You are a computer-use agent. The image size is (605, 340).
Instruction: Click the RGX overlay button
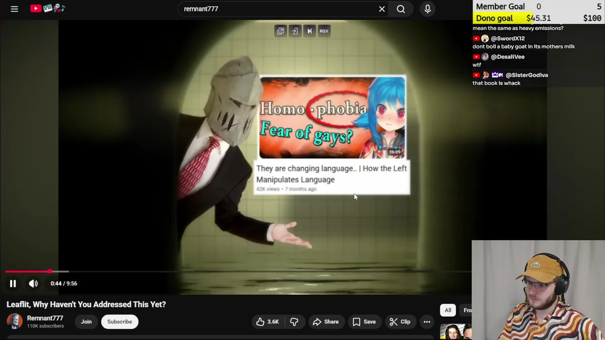[324, 31]
